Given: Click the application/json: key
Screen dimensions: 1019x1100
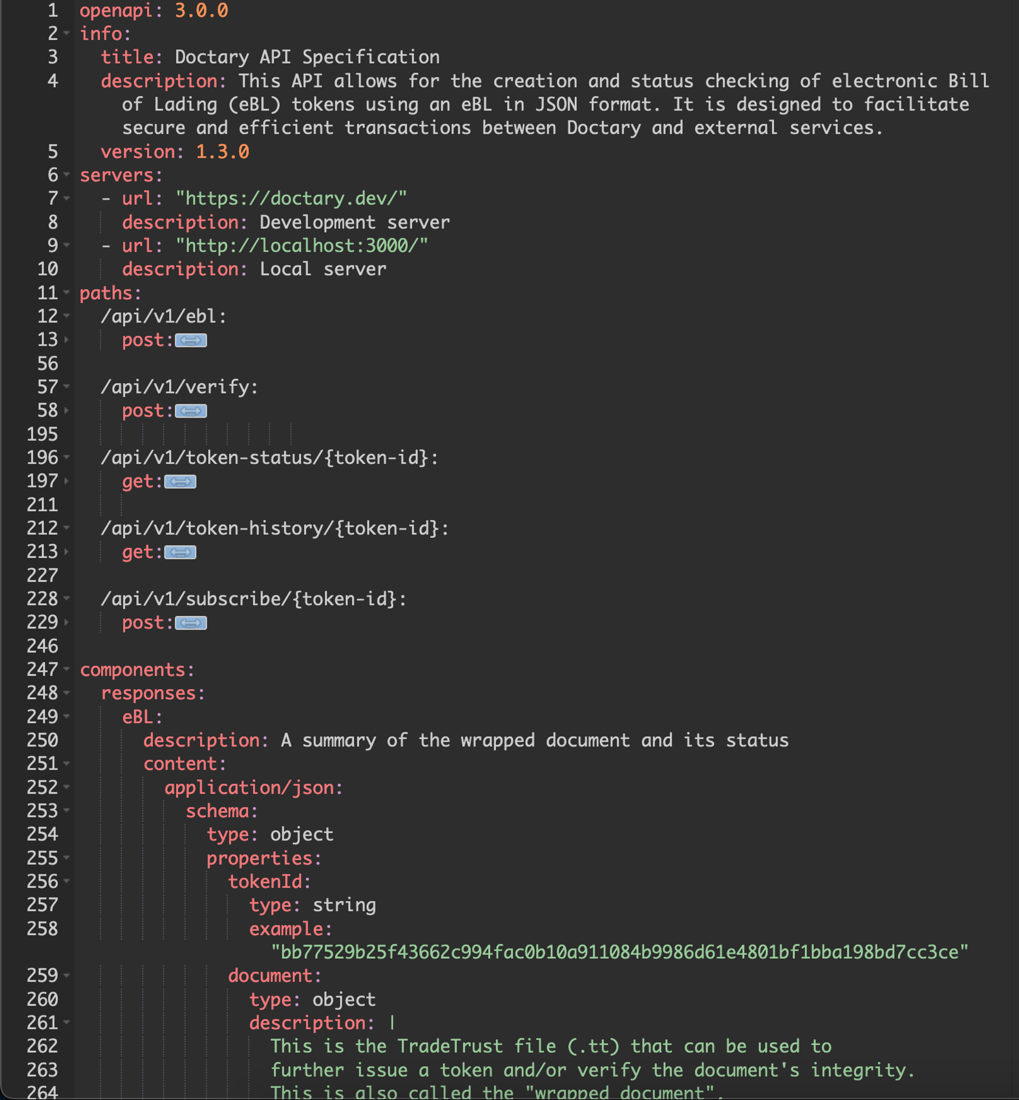Looking at the screenshot, I should [x=254, y=787].
